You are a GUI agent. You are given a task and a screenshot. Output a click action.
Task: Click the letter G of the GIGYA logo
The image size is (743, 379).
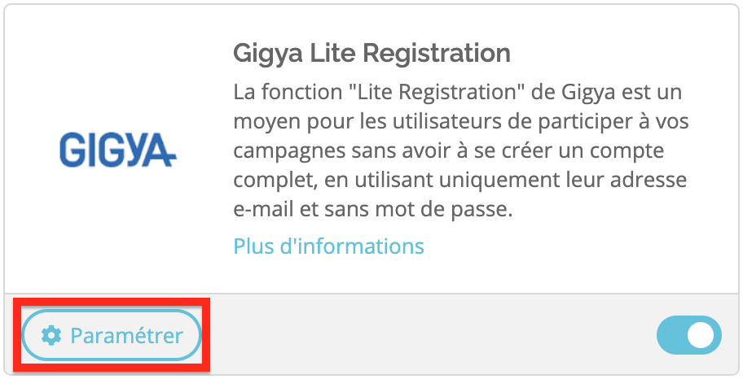click(72, 150)
